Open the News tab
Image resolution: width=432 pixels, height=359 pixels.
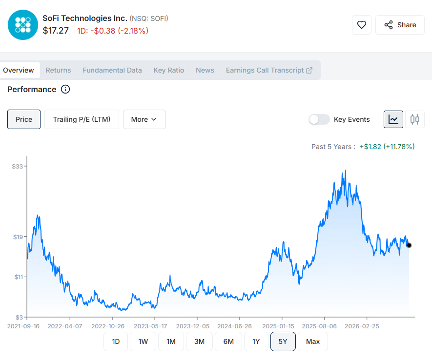(x=205, y=70)
